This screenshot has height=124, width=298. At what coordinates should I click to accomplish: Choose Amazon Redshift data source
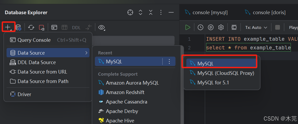tap(135, 92)
